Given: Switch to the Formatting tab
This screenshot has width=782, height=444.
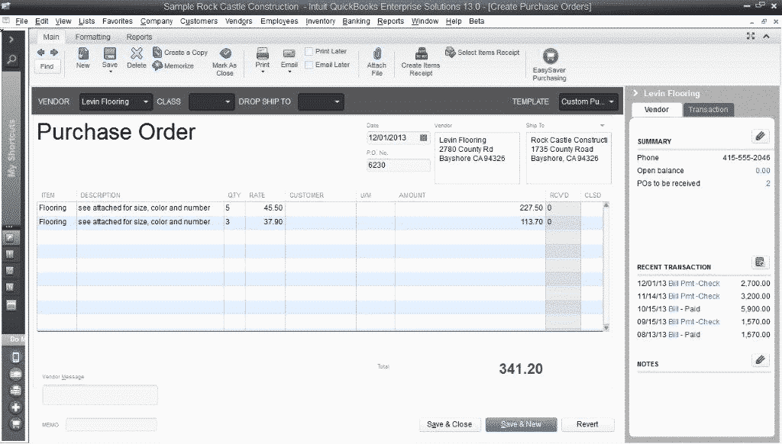Looking at the screenshot, I should (x=92, y=37).
